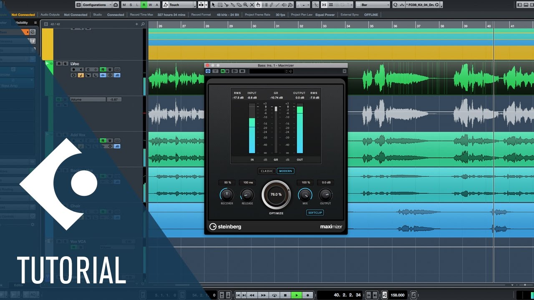Click the Maximizer MIX 100 % value field
The image size is (534, 300).
coord(305,182)
